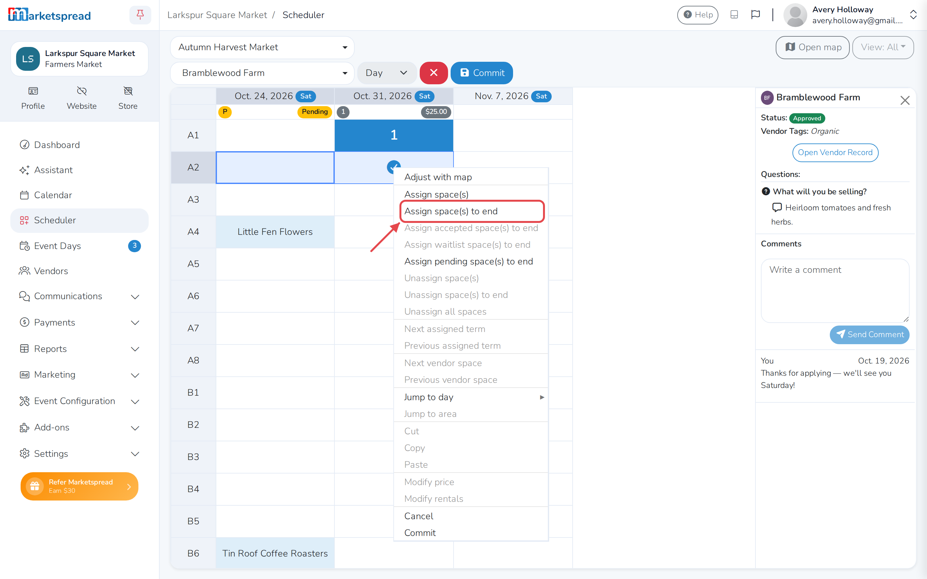Choose Assign space(s) to end
This screenshot has width=927, height=579.
click(472, 211)
